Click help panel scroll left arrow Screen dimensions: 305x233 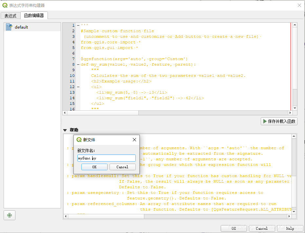pyautogui.click(x=66, y=216)
